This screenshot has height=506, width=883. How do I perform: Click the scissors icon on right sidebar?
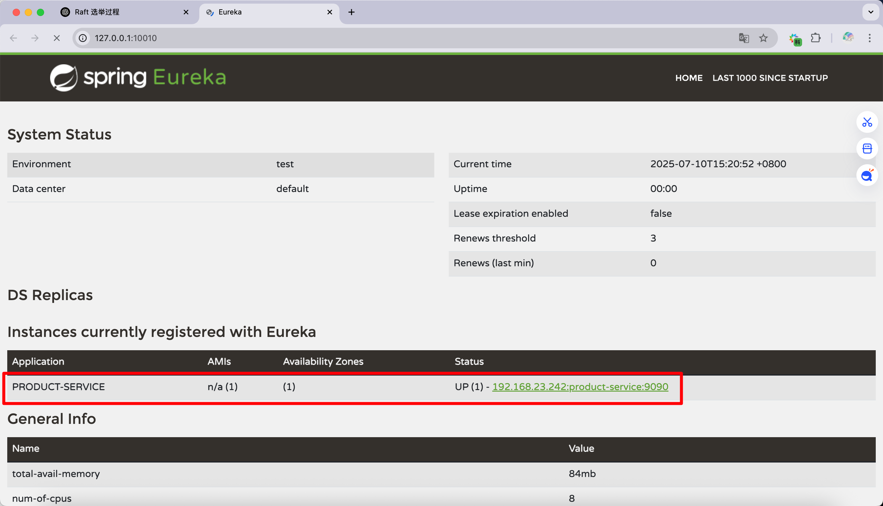point(867,122)
